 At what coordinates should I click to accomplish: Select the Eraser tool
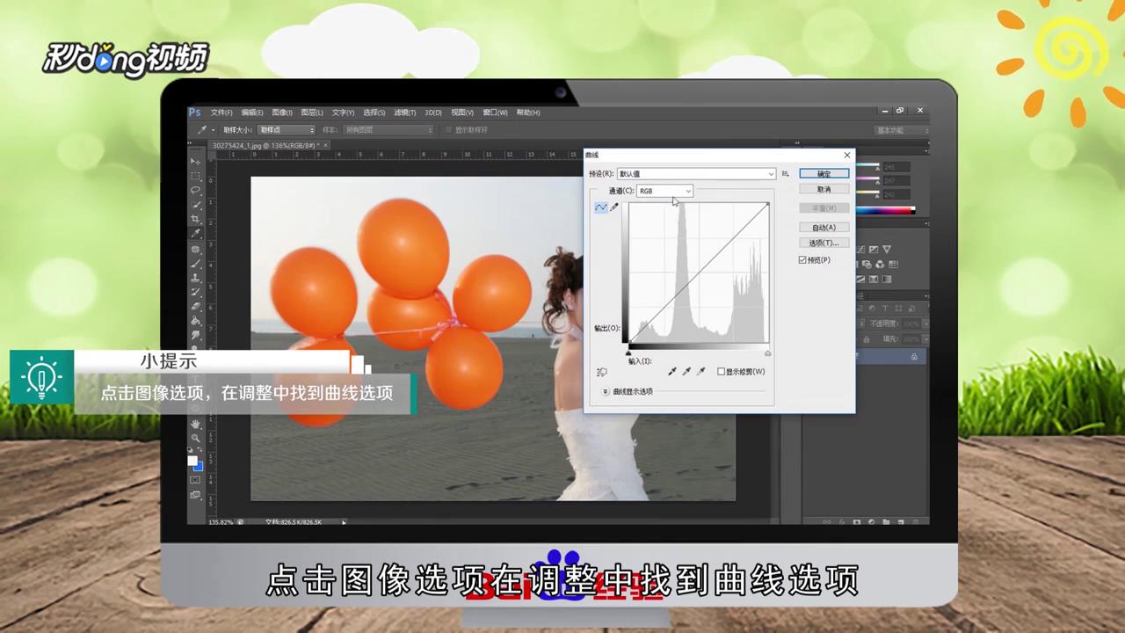(x=196, y=306)
